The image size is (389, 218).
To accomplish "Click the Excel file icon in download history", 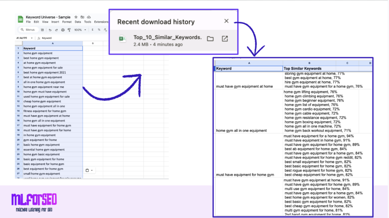I will click(x=123, y=39).
